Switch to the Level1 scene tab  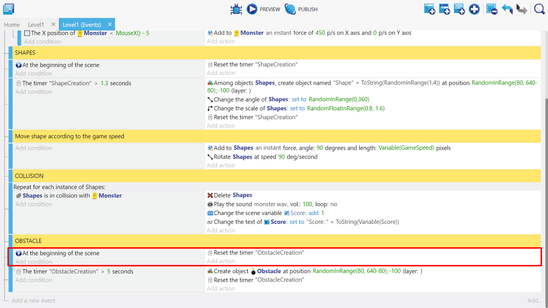(36, 25)
